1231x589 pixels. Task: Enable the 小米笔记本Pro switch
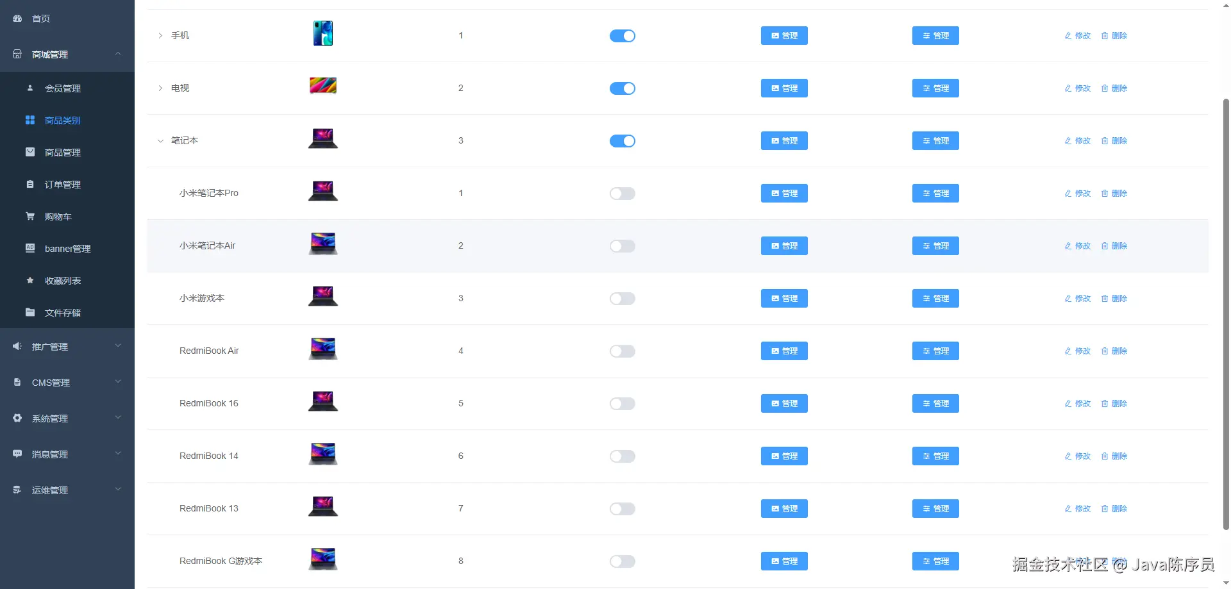(622, 194)
